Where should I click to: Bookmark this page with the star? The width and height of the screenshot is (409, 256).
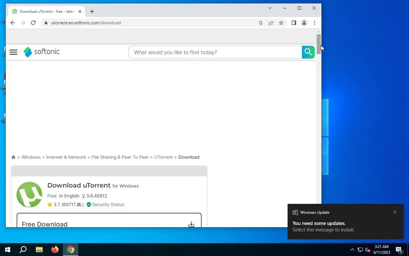pyautogui.click(x=281, y=23)
